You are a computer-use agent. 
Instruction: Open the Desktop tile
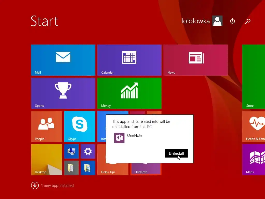(x=47, y=159)
